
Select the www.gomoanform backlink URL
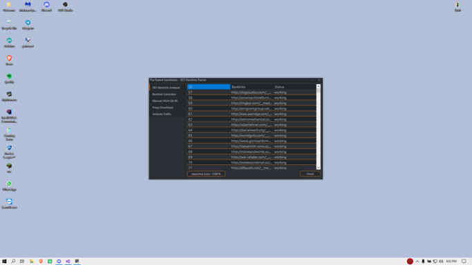click(x=251, y=141)
